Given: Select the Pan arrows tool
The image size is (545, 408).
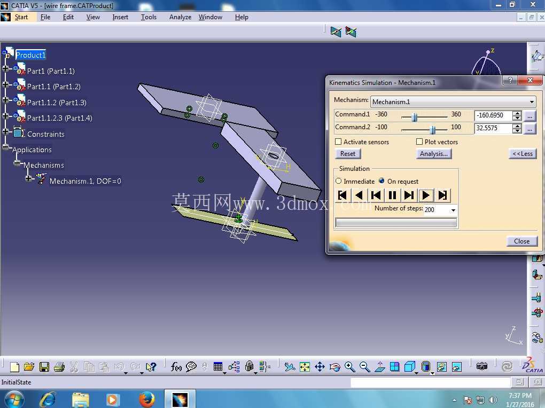Looking at the screenshot, I should pos(320,367).
